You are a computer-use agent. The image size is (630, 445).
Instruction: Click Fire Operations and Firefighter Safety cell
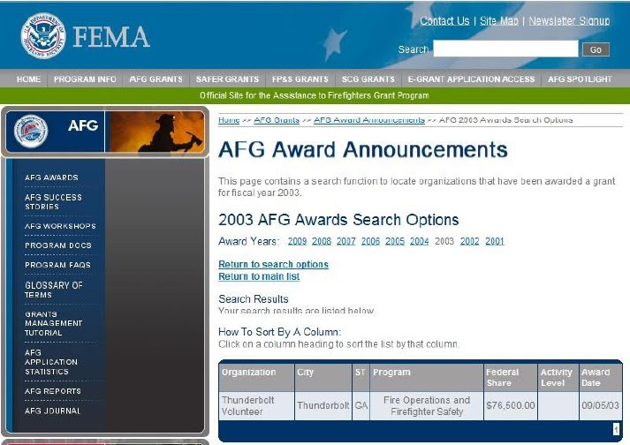427,405
